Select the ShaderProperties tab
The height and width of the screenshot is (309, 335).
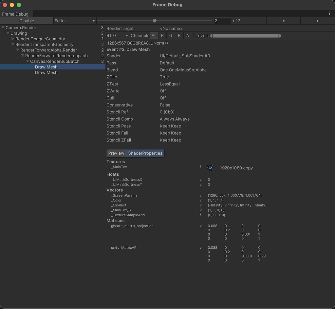[x=145, y=153]
